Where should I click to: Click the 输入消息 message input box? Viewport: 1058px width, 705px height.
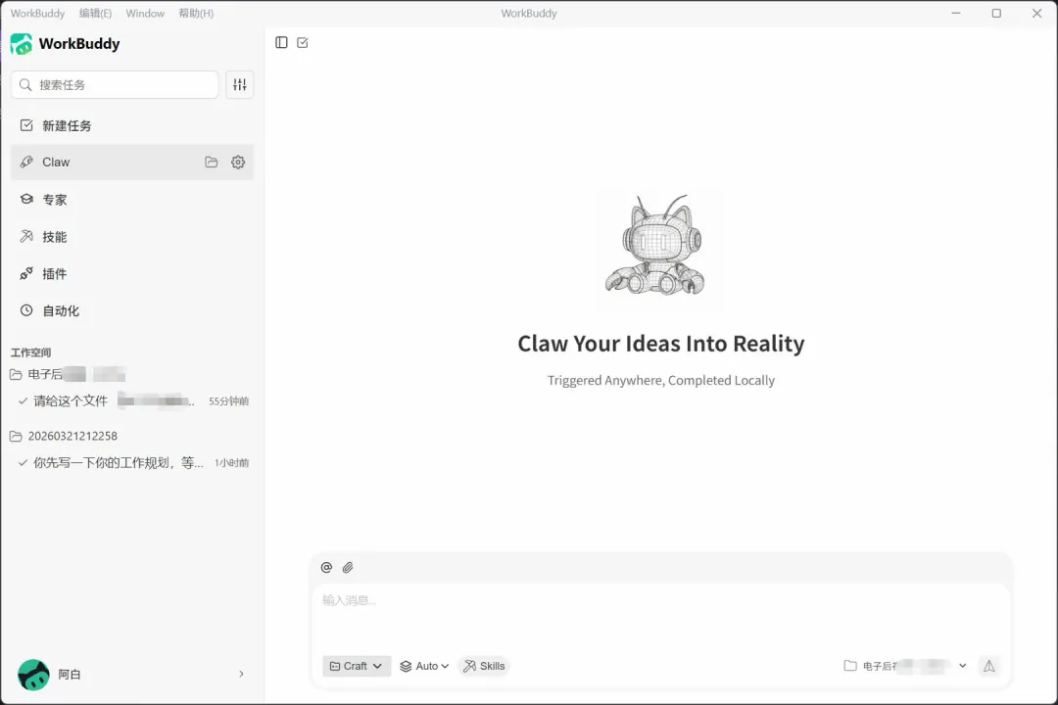point(660,616)
